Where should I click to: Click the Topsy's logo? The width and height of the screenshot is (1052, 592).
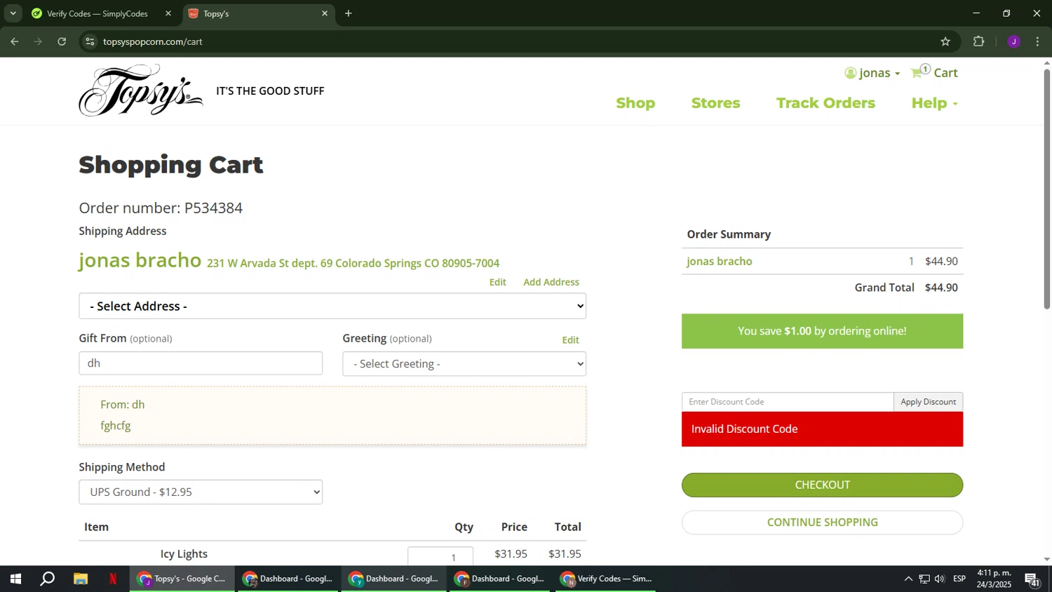click(x=141, y=90)
